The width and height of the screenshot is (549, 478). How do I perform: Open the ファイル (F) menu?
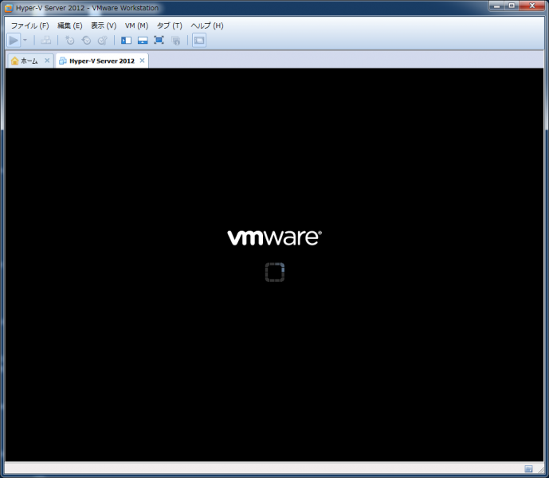29,25
